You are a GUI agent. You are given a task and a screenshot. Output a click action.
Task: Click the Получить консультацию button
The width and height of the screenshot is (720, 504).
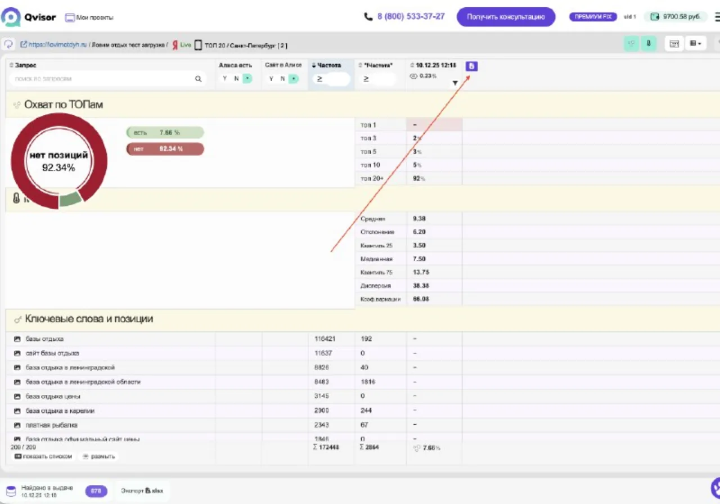[x=506, y=17]
